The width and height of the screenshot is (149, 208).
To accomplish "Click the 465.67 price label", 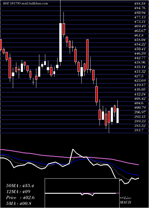I will (x=140, y=31).
